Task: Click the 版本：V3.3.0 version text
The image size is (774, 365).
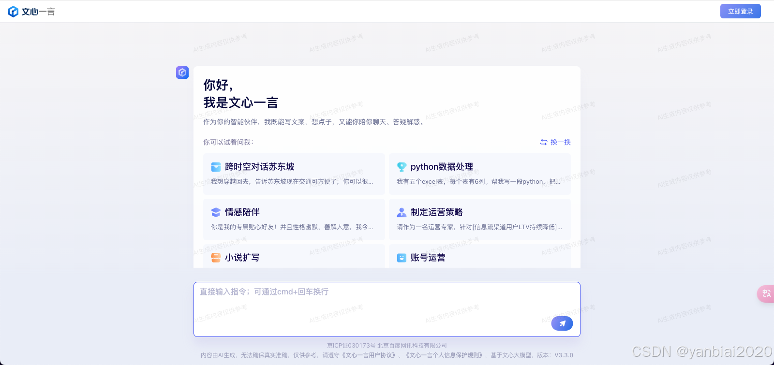Action: coord(555,355)
